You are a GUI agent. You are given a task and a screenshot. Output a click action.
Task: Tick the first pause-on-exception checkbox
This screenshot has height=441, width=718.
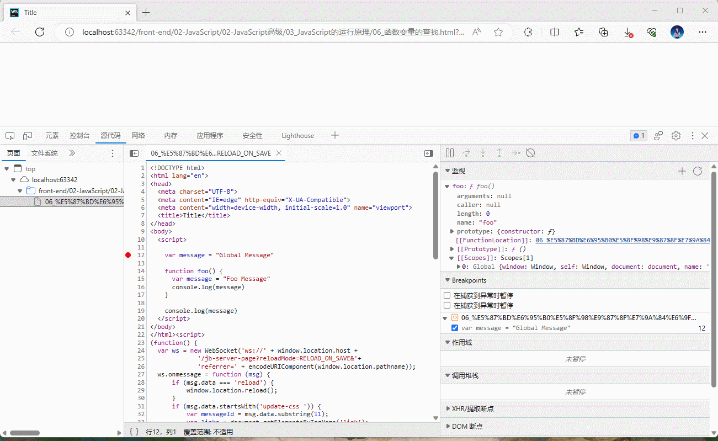click(x=447, y=296)
